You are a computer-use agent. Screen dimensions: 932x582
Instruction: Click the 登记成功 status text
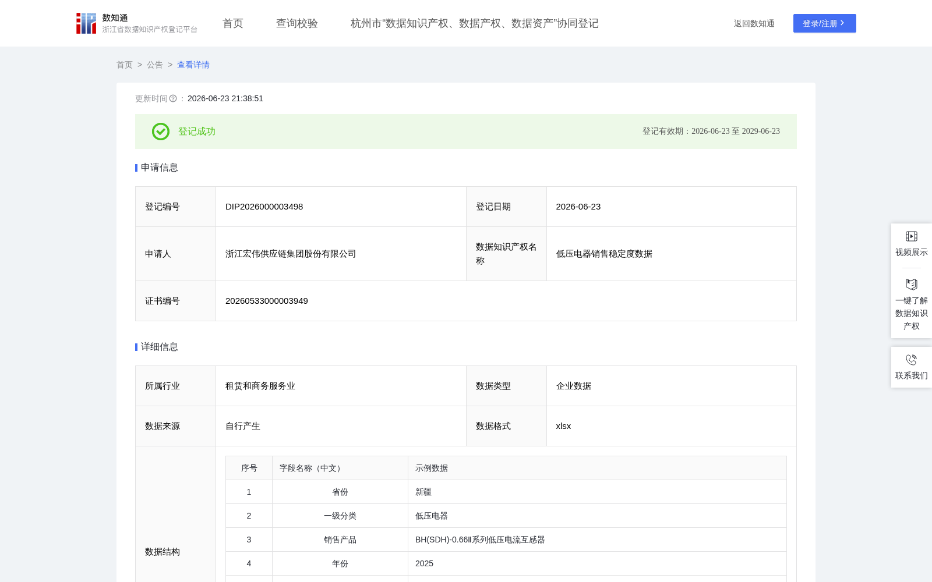(197, 132)
